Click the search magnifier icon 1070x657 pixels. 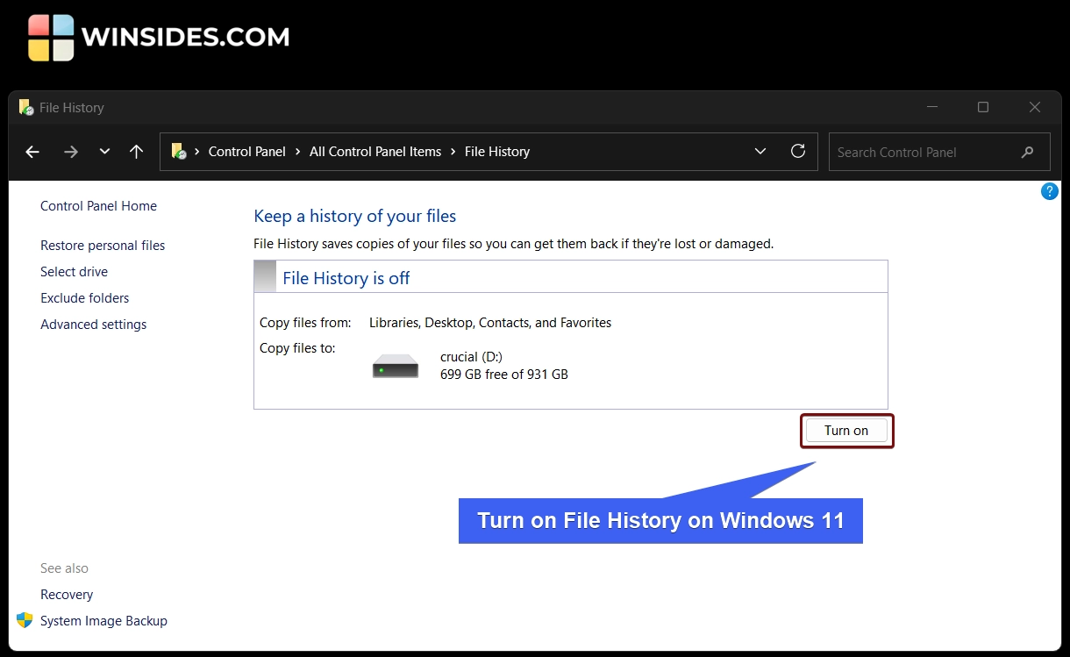(1027, 153)
